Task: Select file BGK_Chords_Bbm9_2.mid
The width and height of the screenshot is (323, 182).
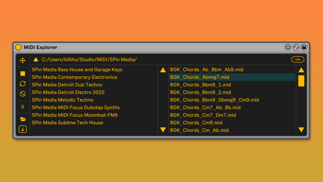Action: click(201, 92)
